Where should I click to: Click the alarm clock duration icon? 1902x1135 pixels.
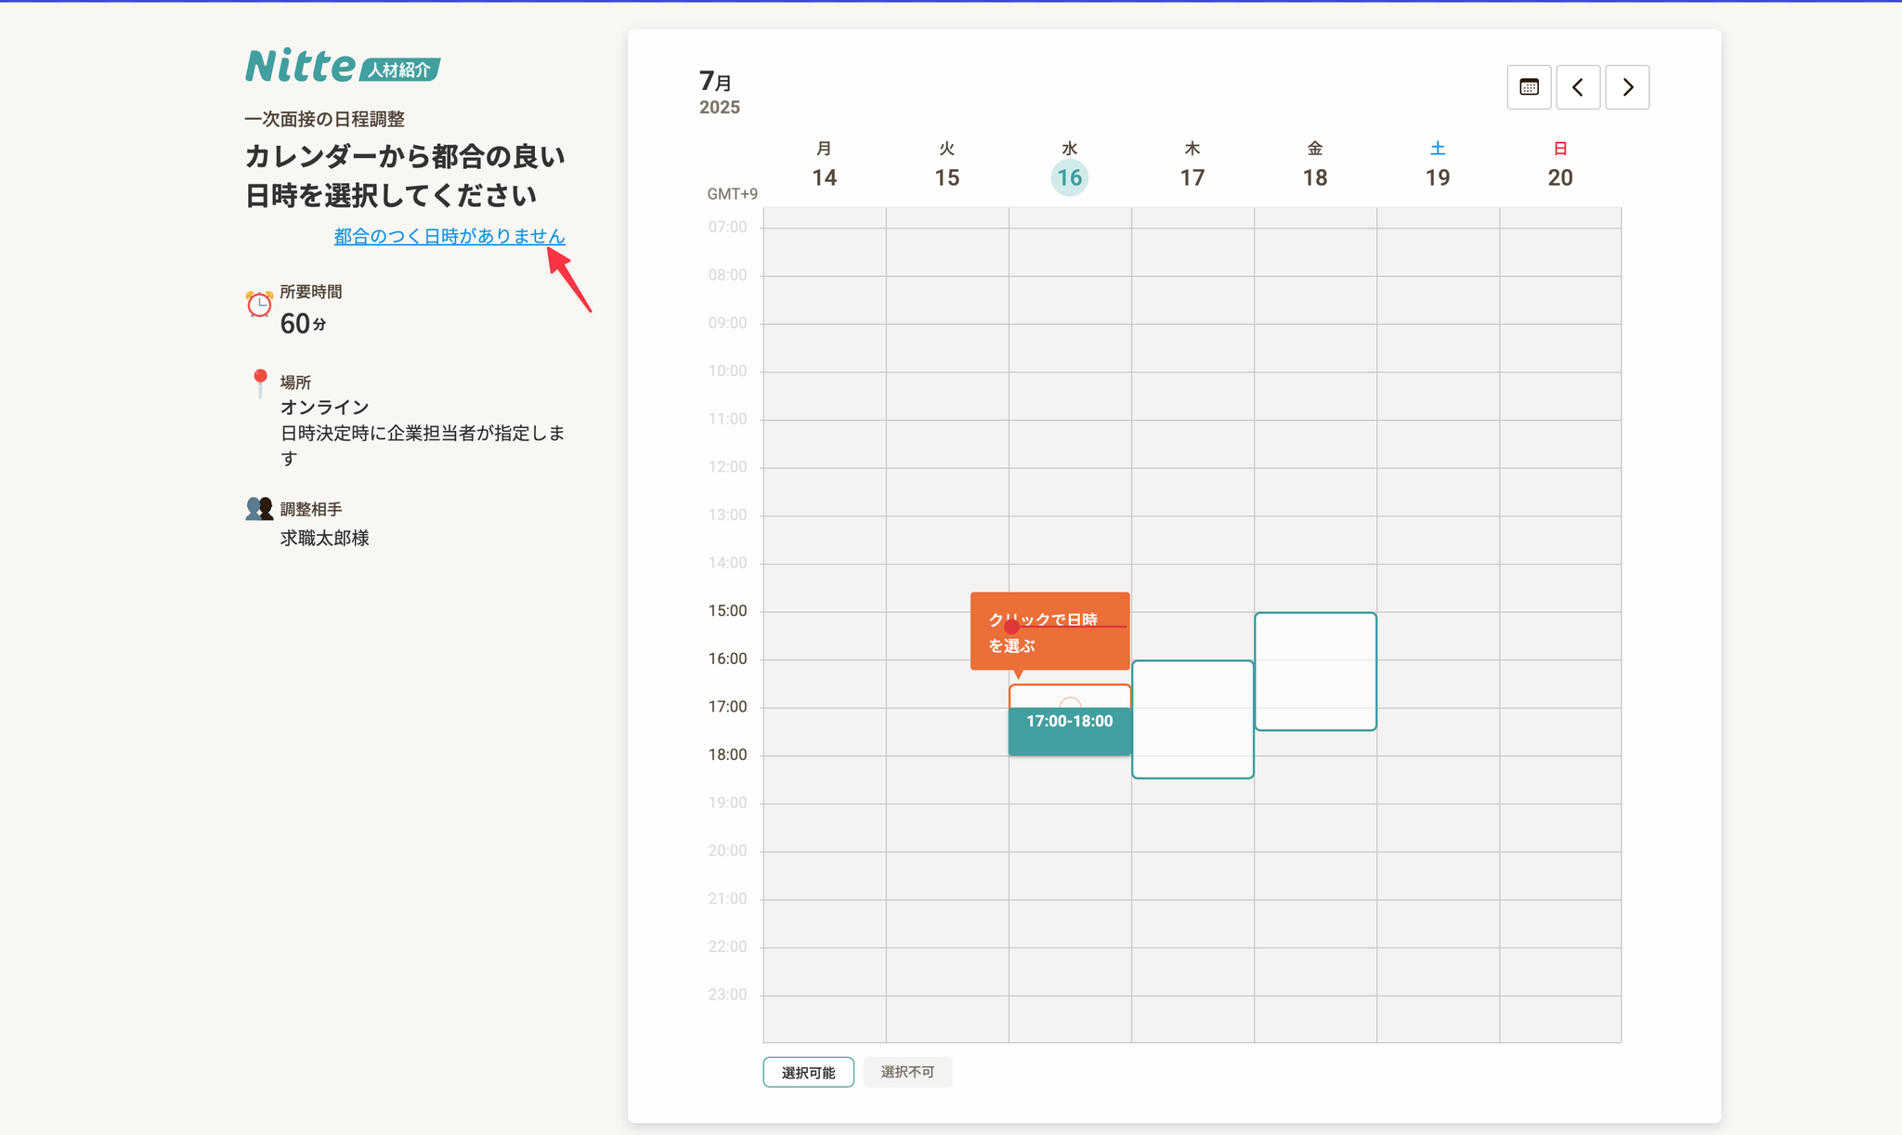pyautogui.click(x=259, y=304)
